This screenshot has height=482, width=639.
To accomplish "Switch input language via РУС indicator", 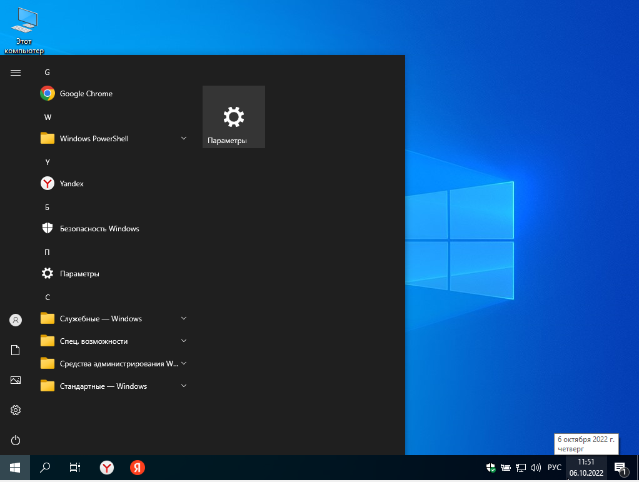I will click(554, 468).
